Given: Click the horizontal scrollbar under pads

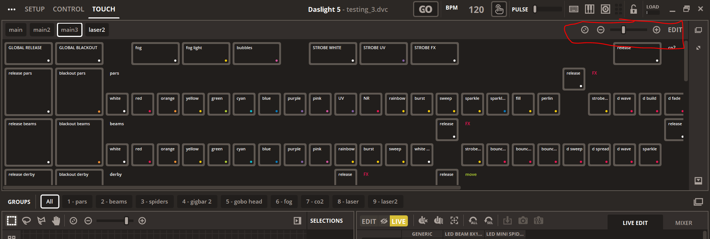Looking at the screenshot, I should click(x=231, y=188).
